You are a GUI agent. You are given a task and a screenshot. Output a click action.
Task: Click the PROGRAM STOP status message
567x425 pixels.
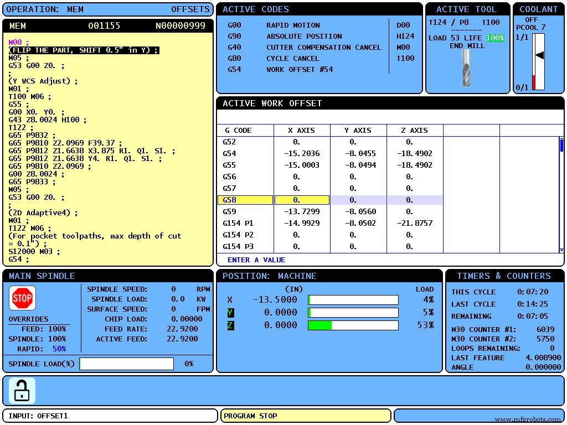[306, 416]
